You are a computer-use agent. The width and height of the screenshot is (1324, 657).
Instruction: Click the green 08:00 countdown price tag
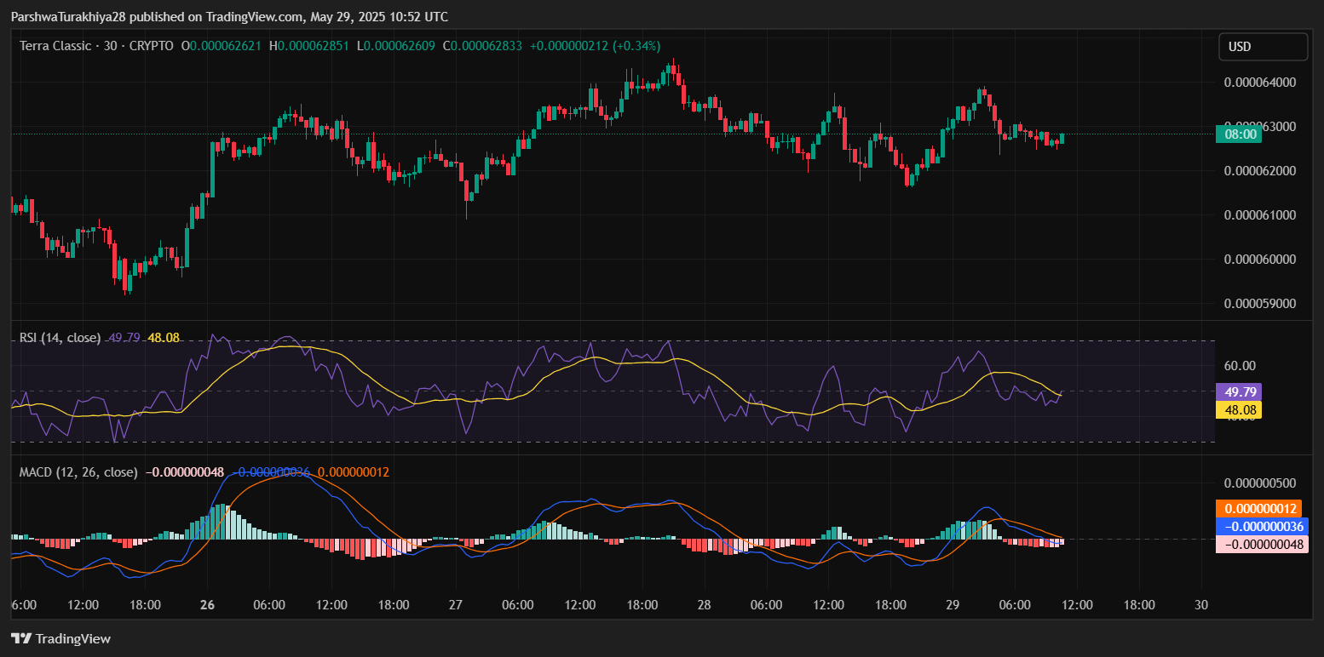[x=1240, y=134]
